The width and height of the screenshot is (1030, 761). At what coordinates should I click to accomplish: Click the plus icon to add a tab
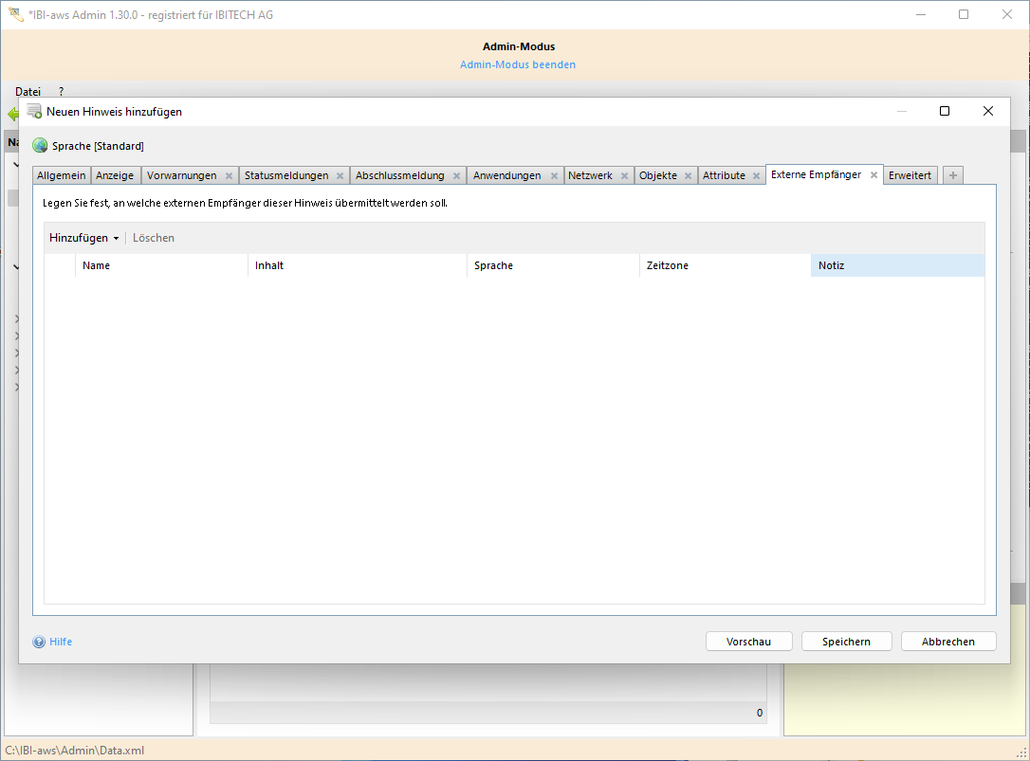(x=953, y=175)
